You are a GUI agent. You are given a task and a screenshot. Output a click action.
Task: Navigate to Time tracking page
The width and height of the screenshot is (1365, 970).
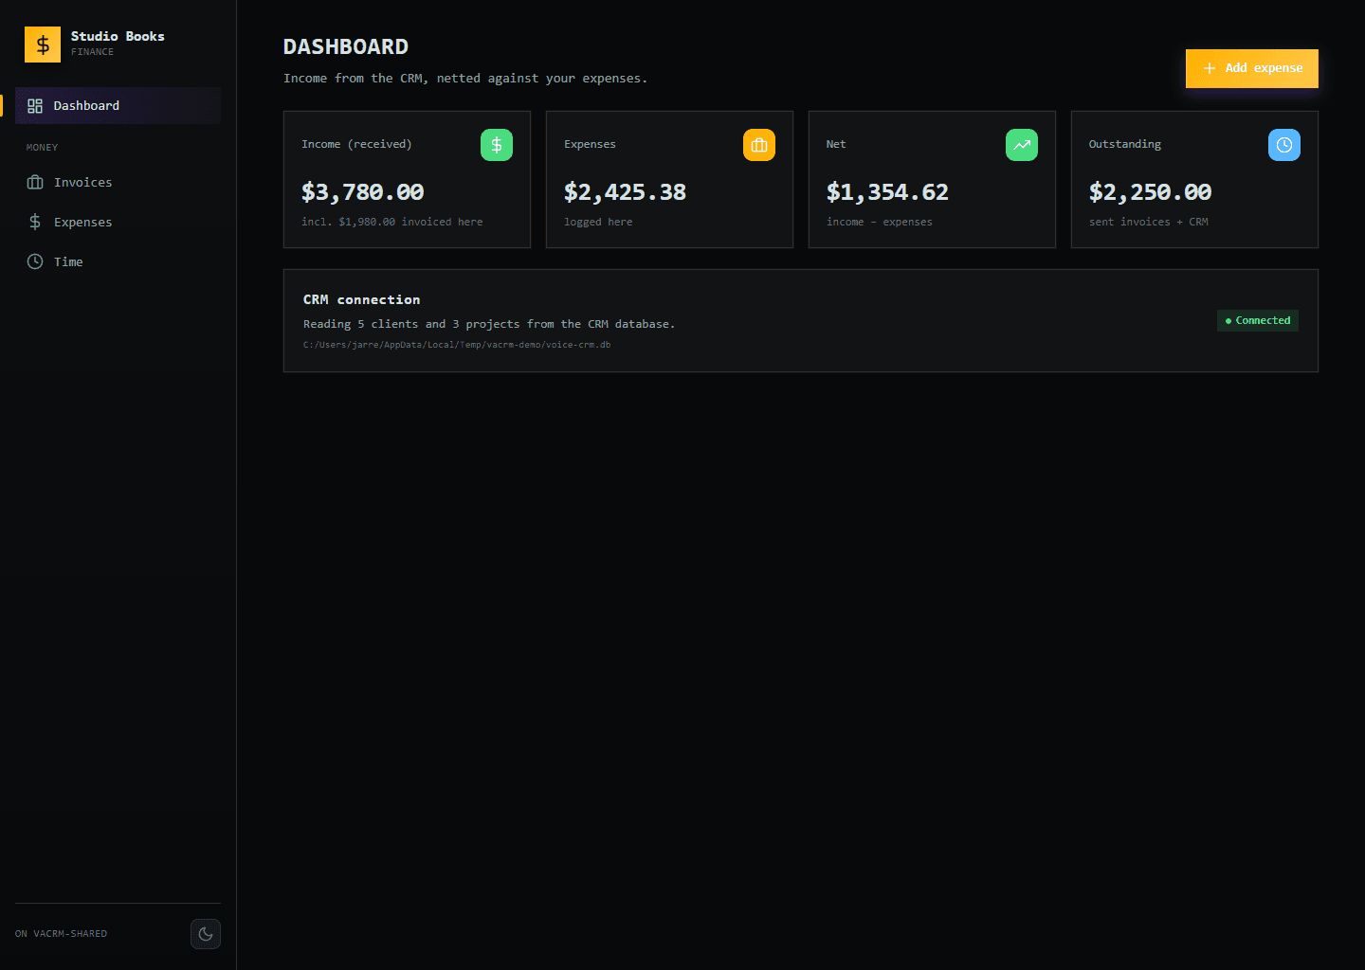(118, 261)
